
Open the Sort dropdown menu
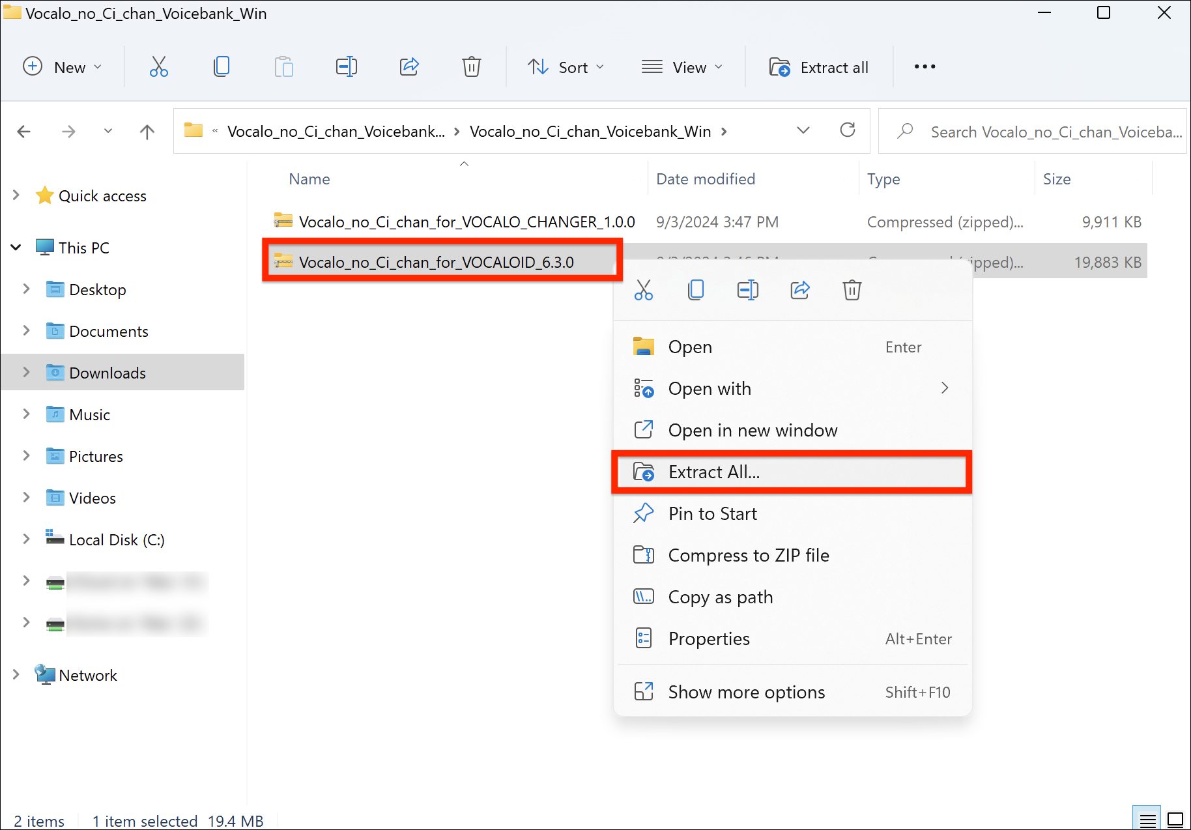pos(566,67)
